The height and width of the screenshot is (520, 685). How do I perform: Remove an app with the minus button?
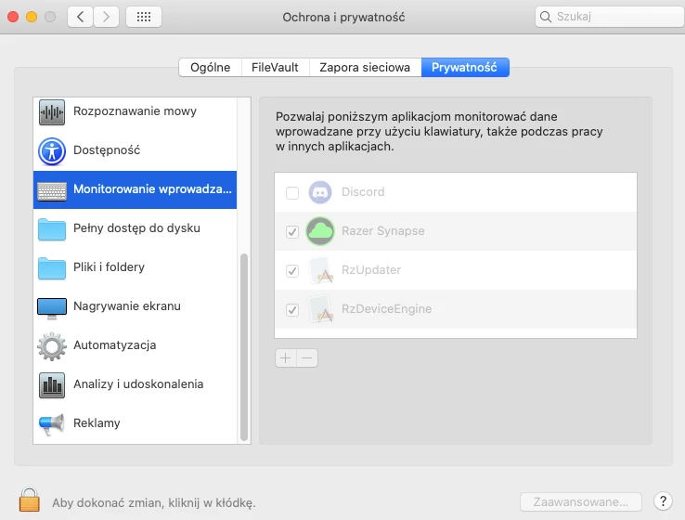[x=307, y=358]
